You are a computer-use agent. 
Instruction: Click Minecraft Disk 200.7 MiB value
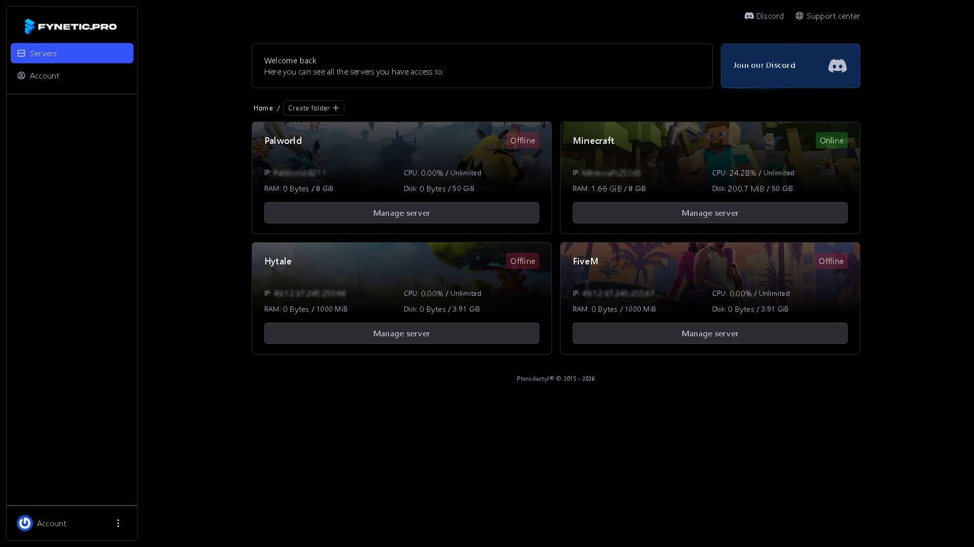tap(746, 188)
